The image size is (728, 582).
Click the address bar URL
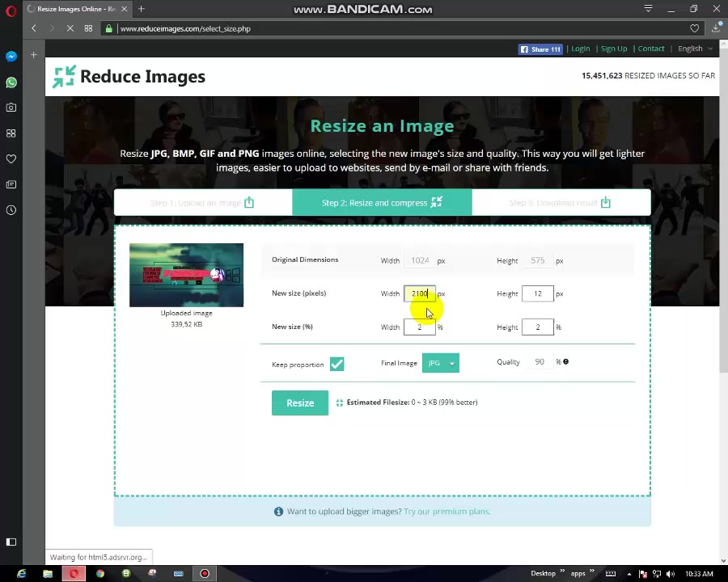(x=184, y=28)
